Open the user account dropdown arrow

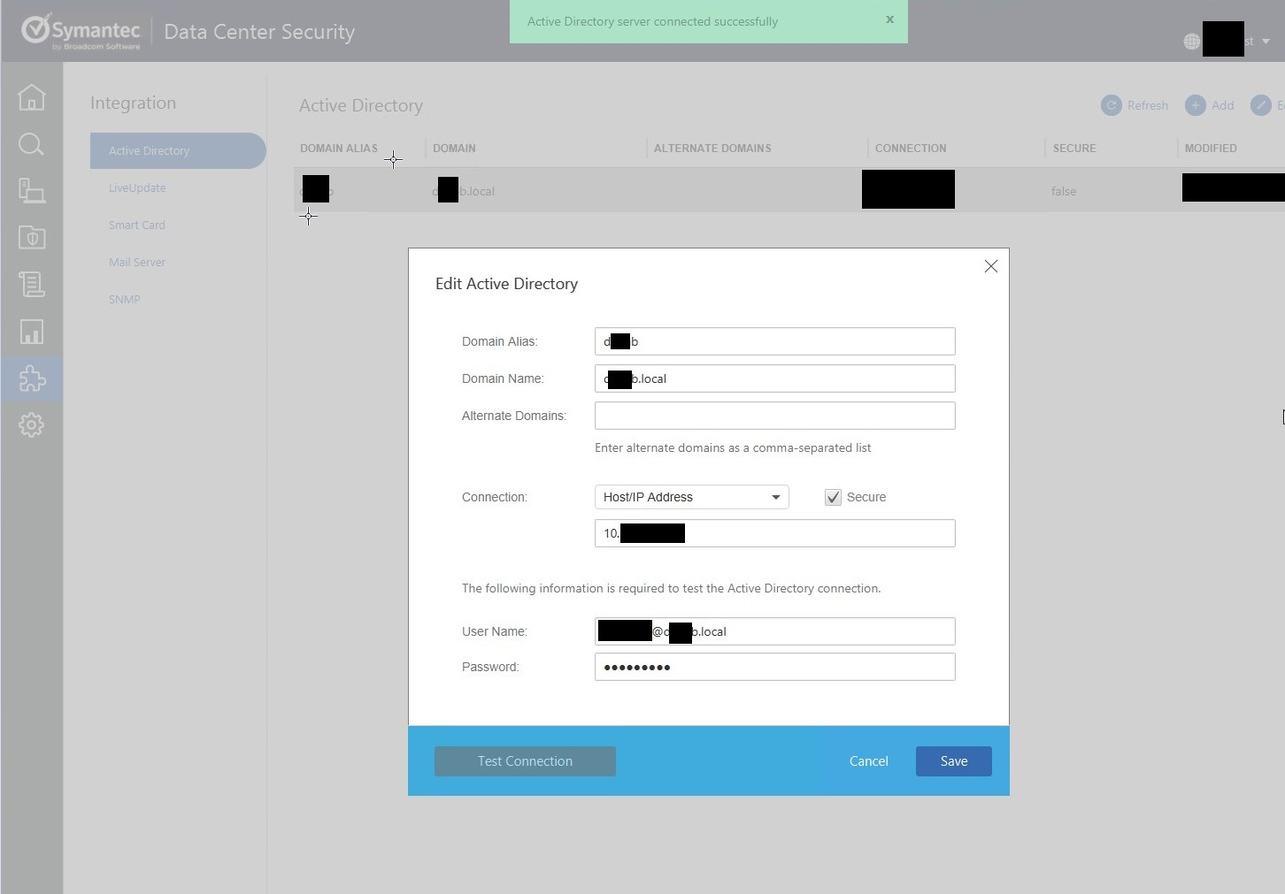(x=1266, y=42)
